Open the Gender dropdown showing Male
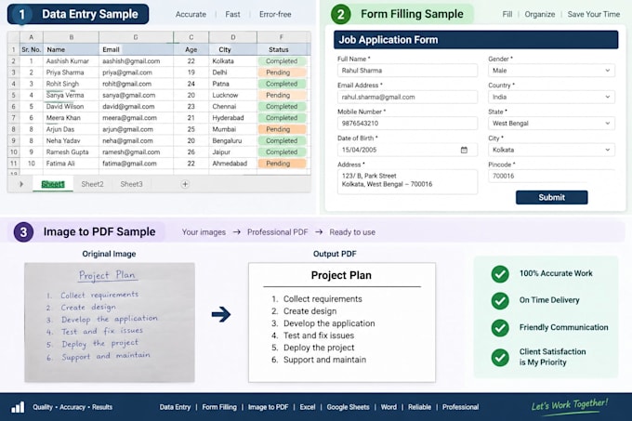The width and height of the screenshot is (632, 421). tap(551, 71)
